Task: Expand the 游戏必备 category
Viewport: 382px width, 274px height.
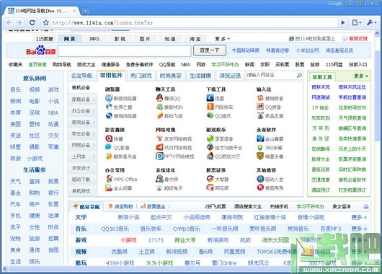Action: click(x=83, y=122)
